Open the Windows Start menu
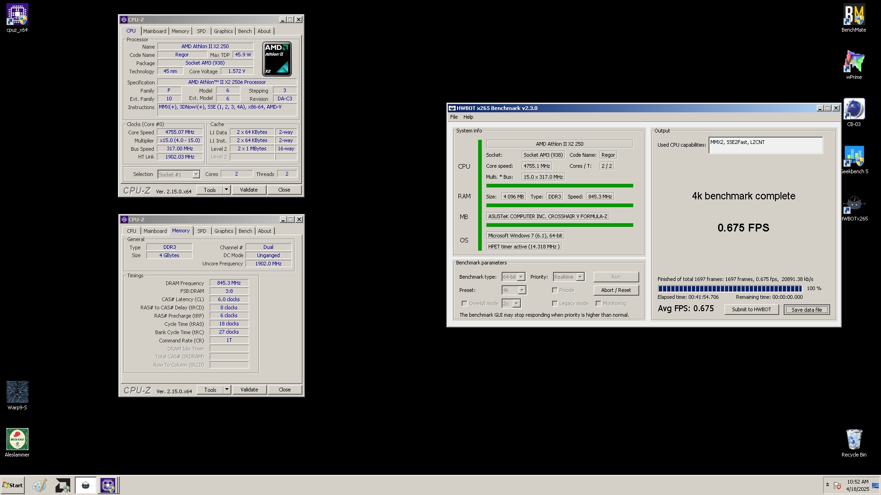The image size is (881, 495). 13,485
